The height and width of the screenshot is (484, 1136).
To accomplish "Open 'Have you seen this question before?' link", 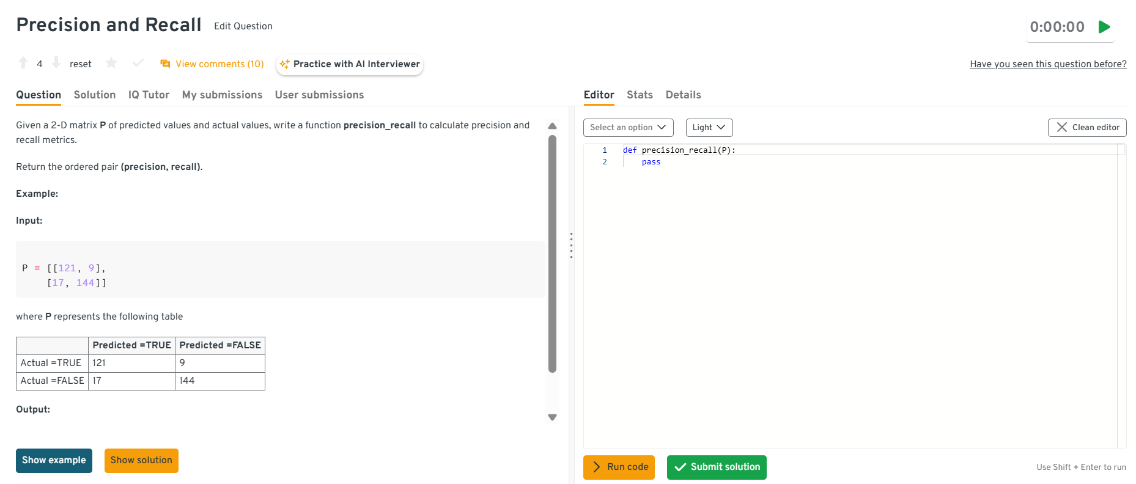I will [1048, 64].
